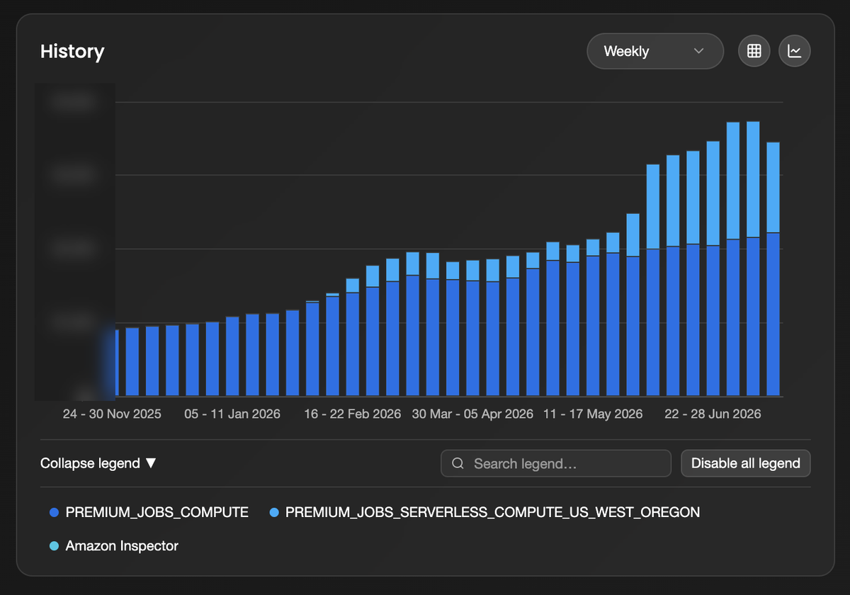Screen dimensions: 850x595
Task: Toggle PREMIUM_JOBS_SERVERLESS_COMPUTE_US_WEST_OREGON legend series
Action: click(492, 512)
